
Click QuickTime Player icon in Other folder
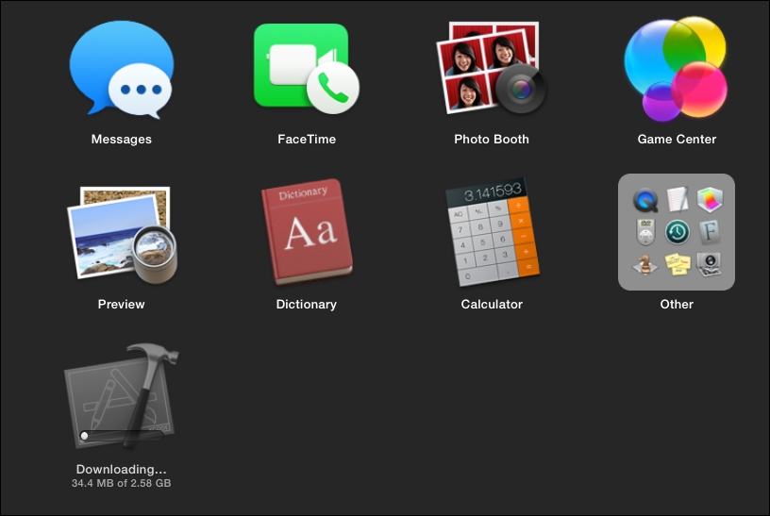[645, 200]
